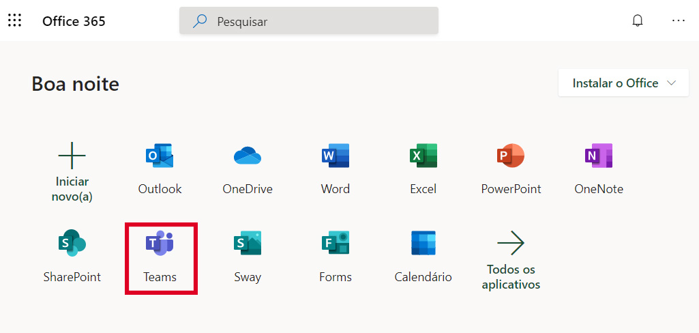This screenshot has height=333, width=699.
Task: Open the Sway app
Action: pos(247,244)
